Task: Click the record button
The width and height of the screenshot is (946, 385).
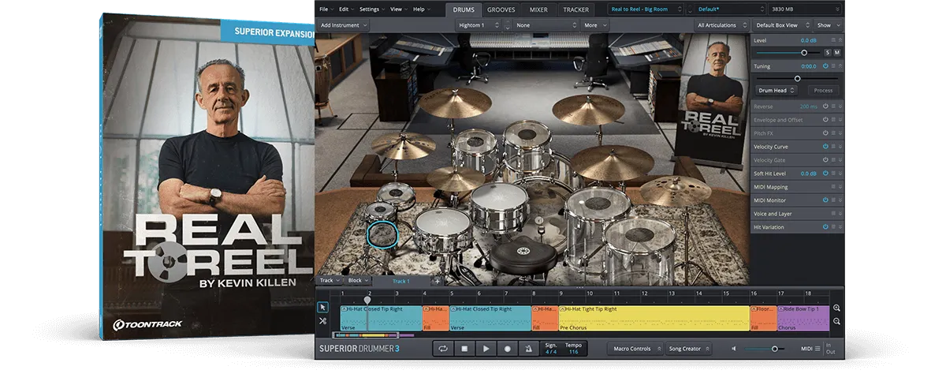Action: 508,348
